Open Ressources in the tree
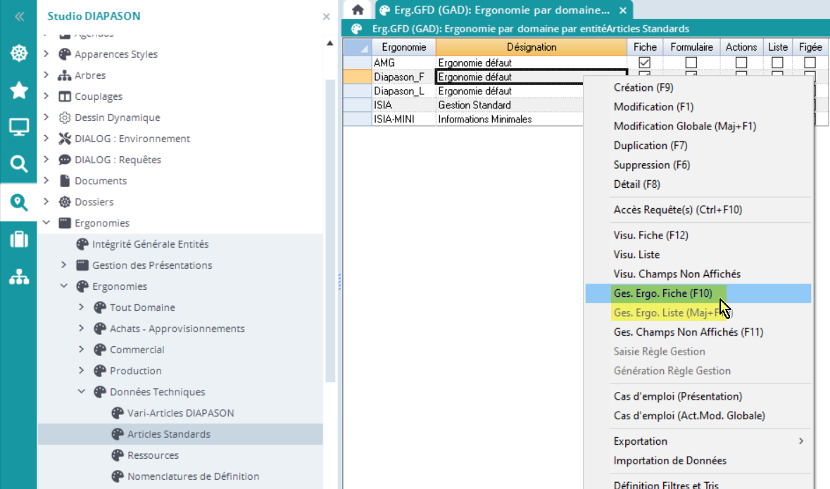830x489 pixels. point(153,455)
